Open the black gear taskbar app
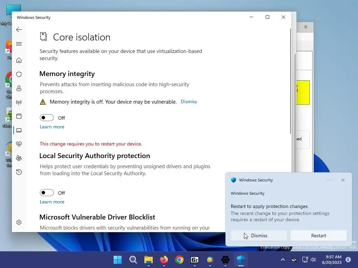This screenshot has height=268, width=358. [x=225, y=260]
